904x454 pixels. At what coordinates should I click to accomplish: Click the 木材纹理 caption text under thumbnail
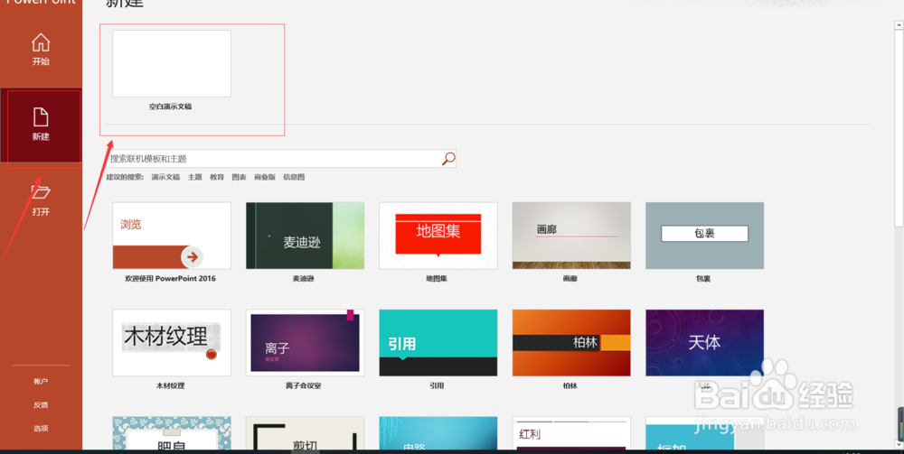(x=170, y=385)
